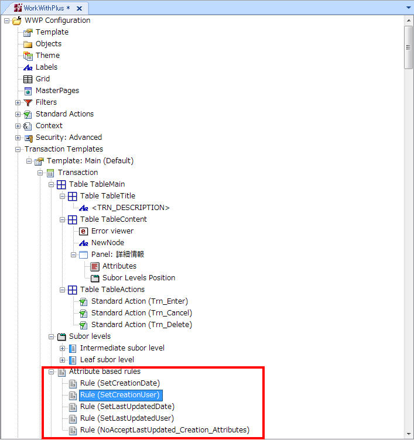The image size is (414, 440).
Task: Click the SetCreationDate rule icon
Action: click(73, 384)
